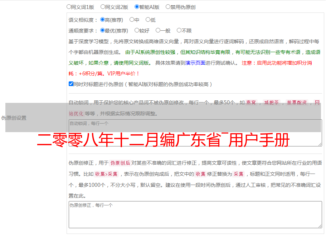Set 语义相似度 to 低
This screenshot has height=235, width=326.
click(148, 20)
